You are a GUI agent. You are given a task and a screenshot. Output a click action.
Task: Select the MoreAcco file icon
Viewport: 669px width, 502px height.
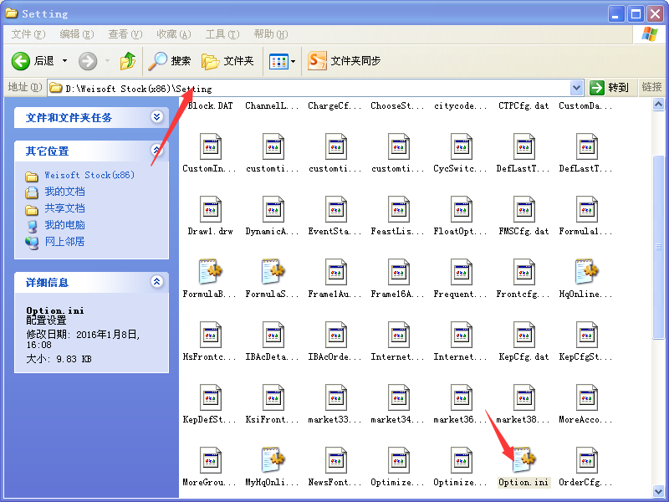click(x=586, y=397)
